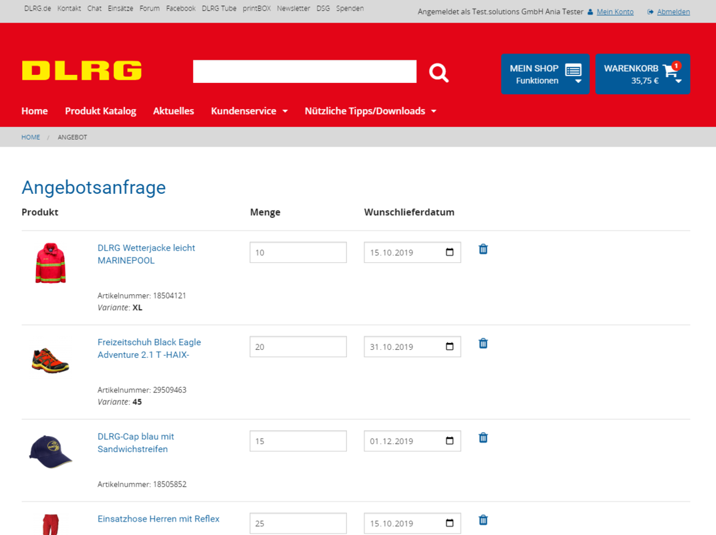Open Freizeitschuh Black Eagle Adventure product link
The image size is (716, 535).
[x=149, y=348]
